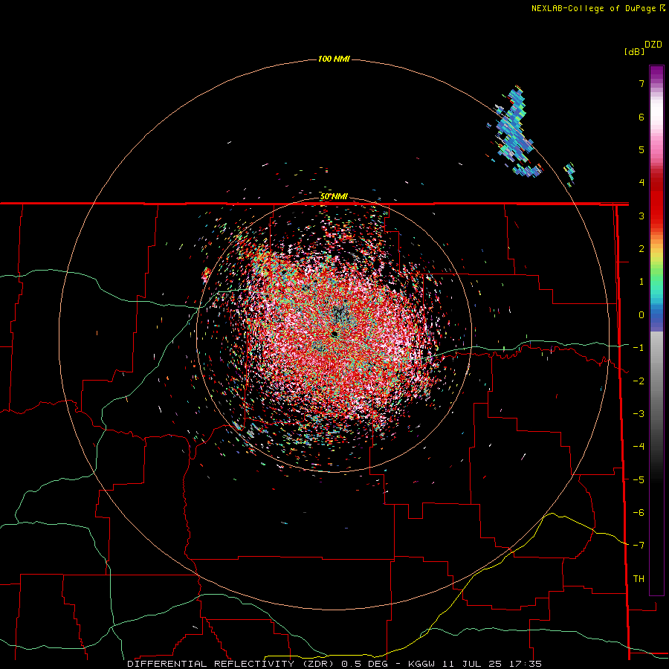Screen dimensions: 669x669
Task: Click the -2 value on color scale
Action: click(639, 381)
